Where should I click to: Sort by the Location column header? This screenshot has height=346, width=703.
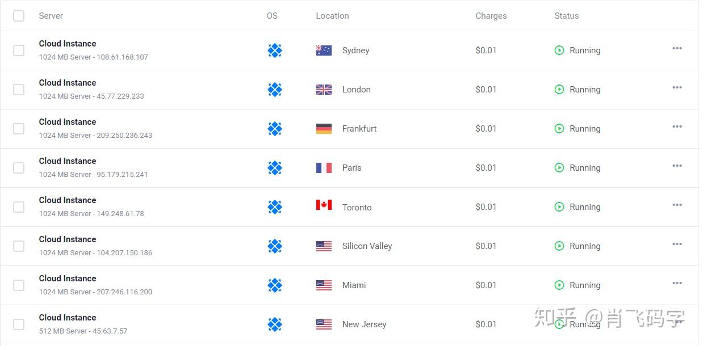[x=332, y=16]
